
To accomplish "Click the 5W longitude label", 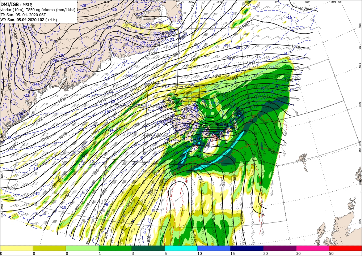I will (x=277, y=1).
